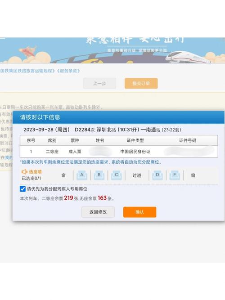Choose window seat F
The height and width of the screenshot is (300, 225).
click(x=175, y=175)
